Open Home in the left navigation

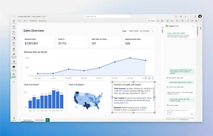point(14,22)
